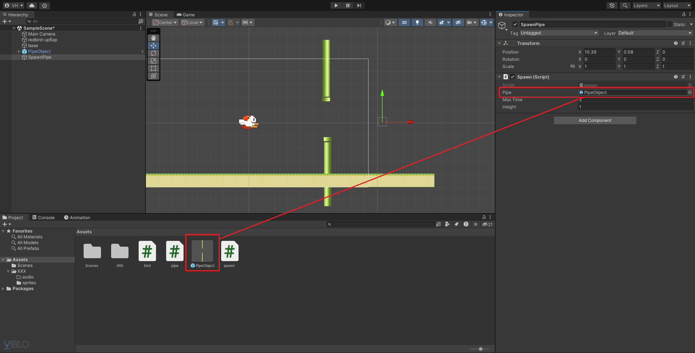Open the Tag dropdown showing Untagged
The height and width of the screenshot is (353, 695).
[559, 33]
